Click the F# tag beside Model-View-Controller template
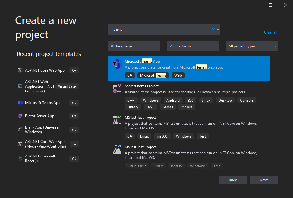293x198 pixels. point(74,144)
